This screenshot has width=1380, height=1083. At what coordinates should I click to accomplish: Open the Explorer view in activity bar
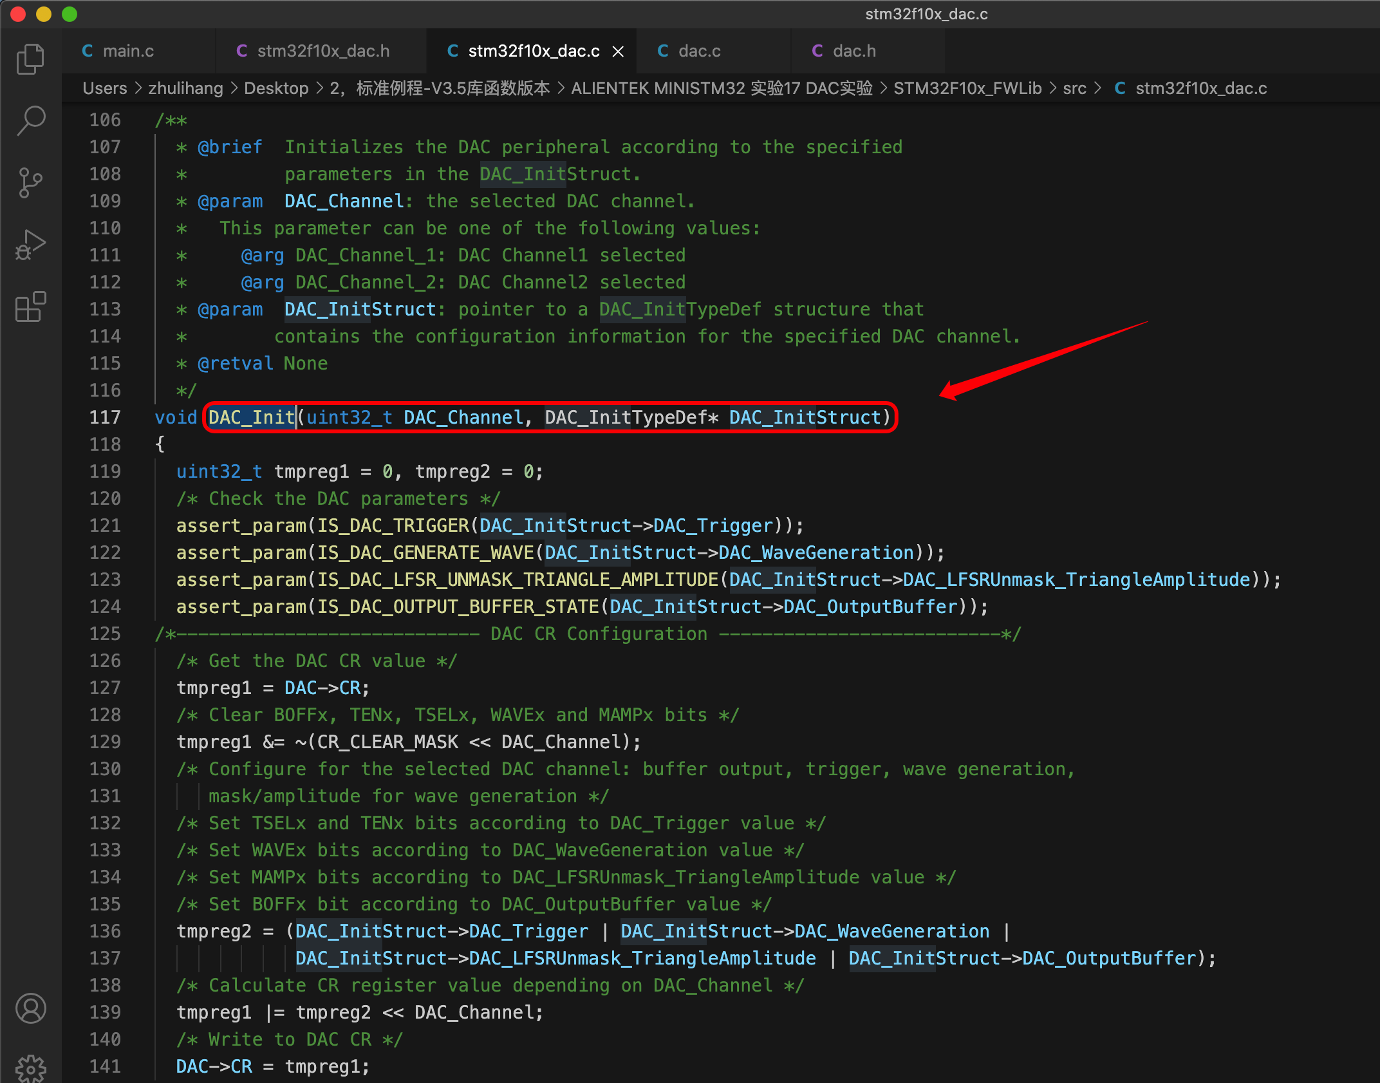tap(30, 59)
